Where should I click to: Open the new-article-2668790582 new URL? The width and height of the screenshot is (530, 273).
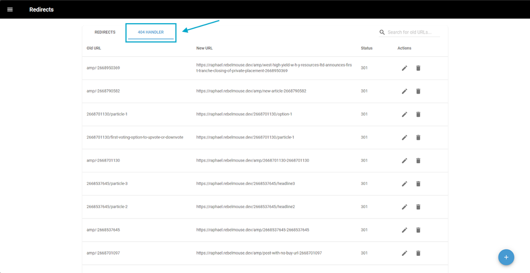251,91
